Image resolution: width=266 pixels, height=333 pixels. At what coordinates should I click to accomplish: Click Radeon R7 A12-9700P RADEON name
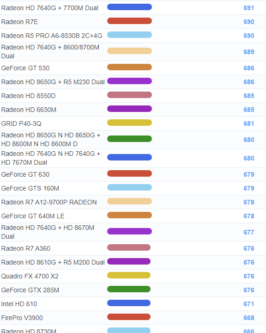tap(49, 202)
